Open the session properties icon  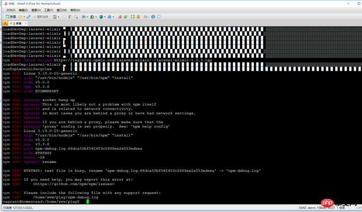tap(55, 17)
